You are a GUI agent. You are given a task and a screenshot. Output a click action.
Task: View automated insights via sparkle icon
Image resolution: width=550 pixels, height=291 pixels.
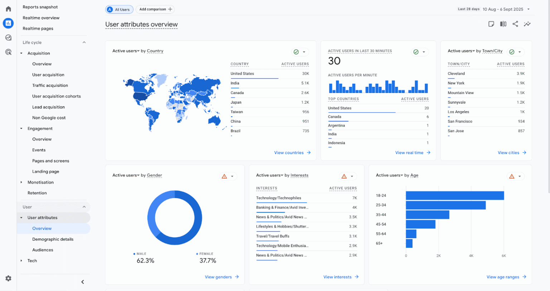coord(527,24)
